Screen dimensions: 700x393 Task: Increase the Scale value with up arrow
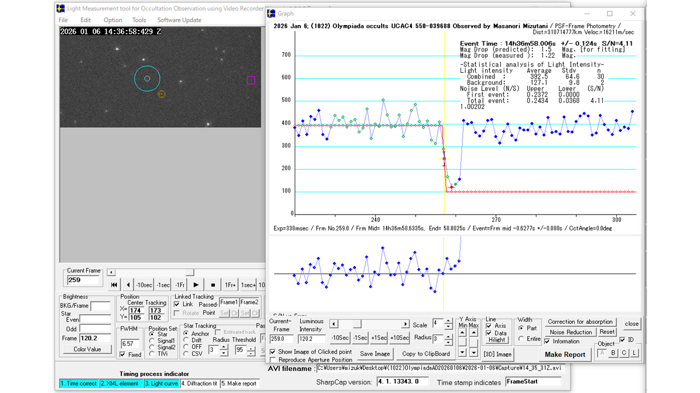click(x=448, y=321)
